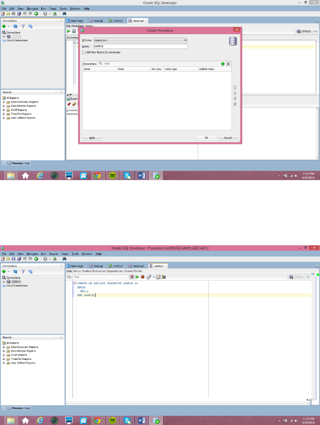
Task: Open Chrome from taskbar under SAMPLE procedure window
Action: (x=98, y=420)
